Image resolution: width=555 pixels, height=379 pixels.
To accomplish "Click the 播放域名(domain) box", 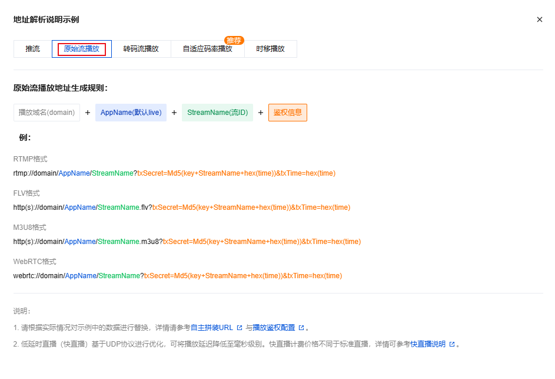I will tap(46, 113).
